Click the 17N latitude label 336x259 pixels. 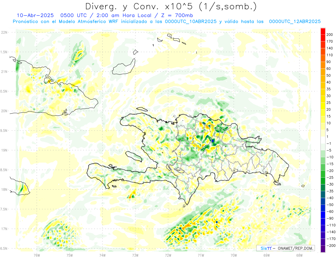tap(4, 229)
